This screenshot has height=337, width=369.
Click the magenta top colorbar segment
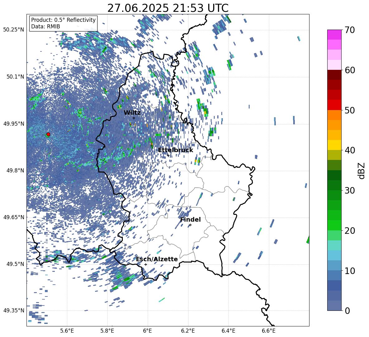tap(334, 35)
